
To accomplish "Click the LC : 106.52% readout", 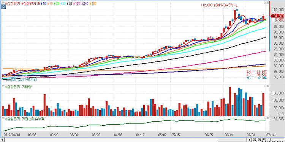I will coord(257,75).
